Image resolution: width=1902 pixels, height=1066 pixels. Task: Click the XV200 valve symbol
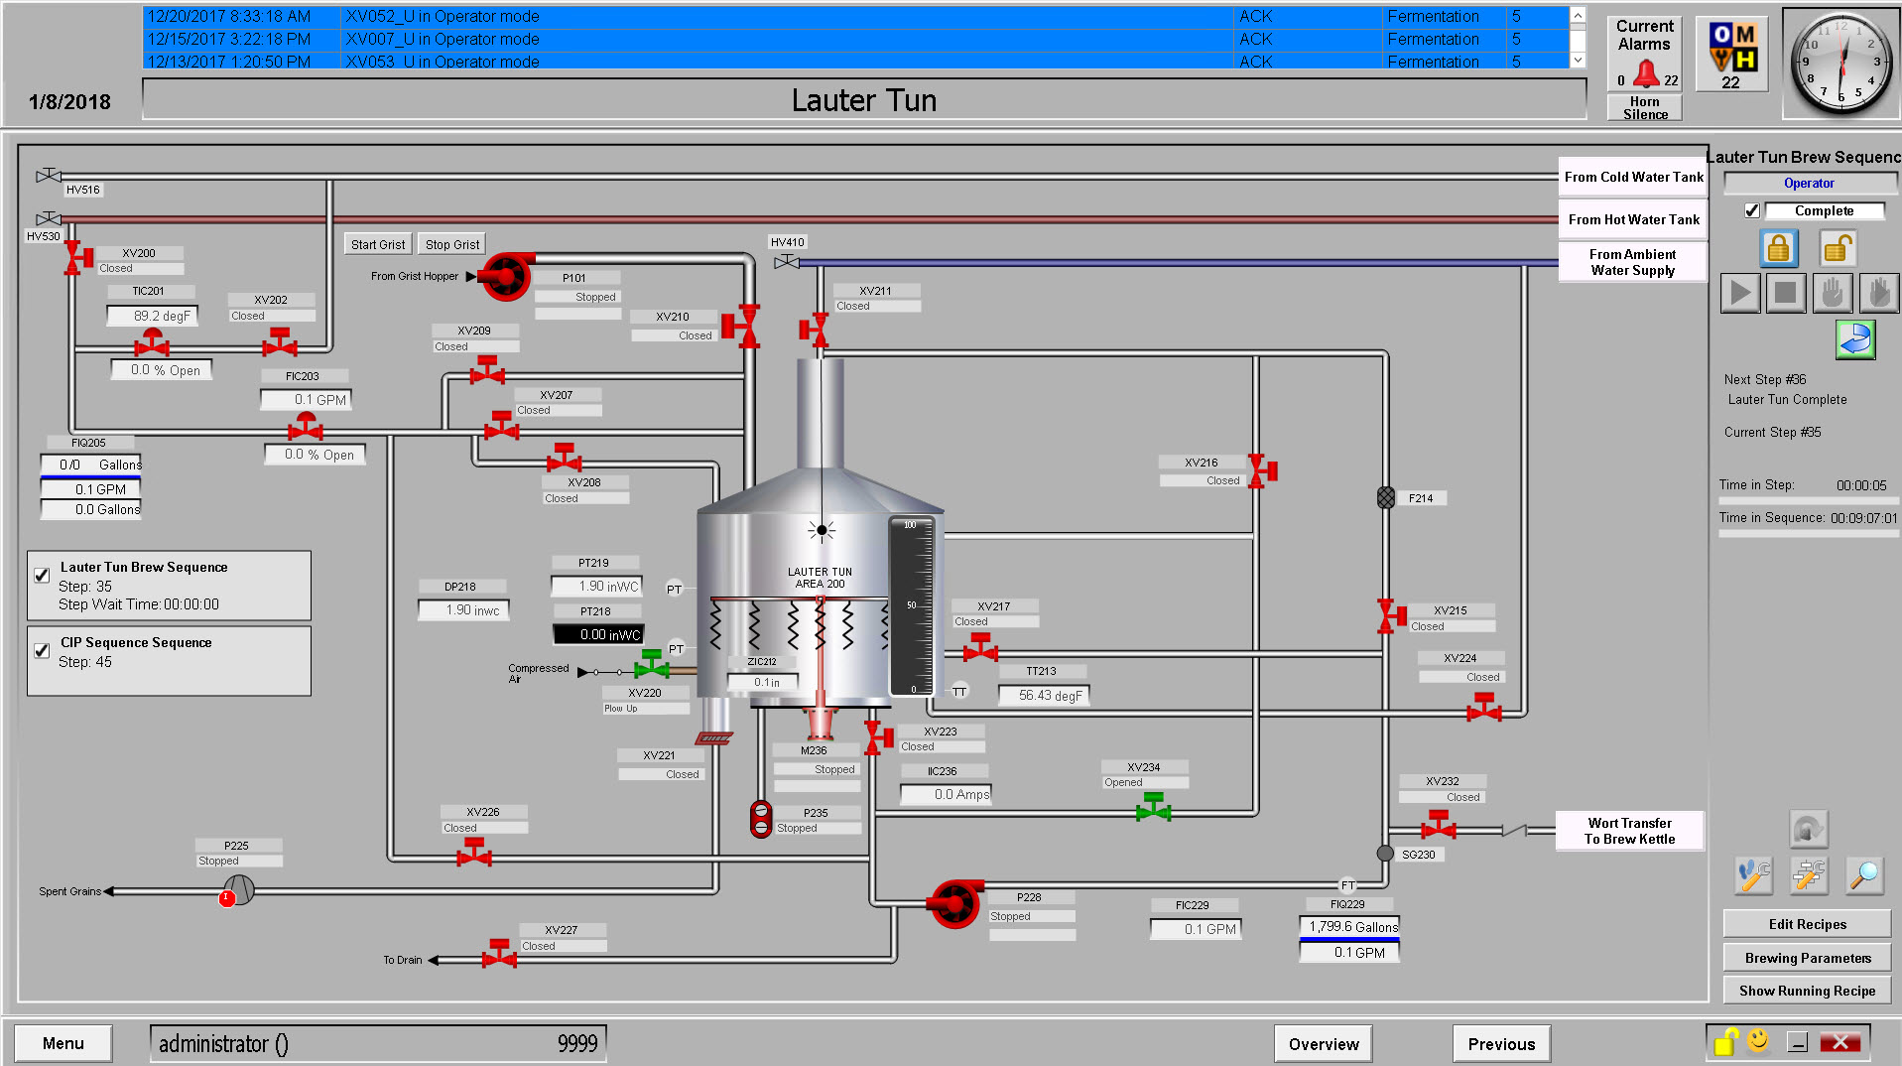point(77,257)
